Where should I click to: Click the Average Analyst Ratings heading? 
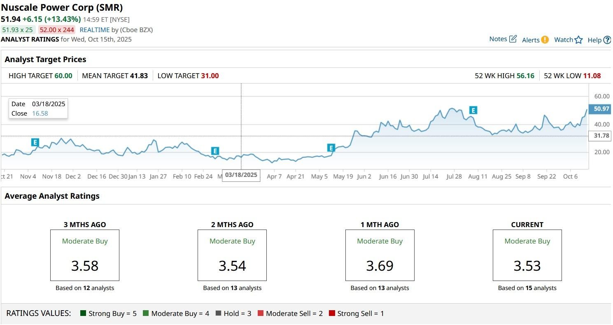[52, 196]
